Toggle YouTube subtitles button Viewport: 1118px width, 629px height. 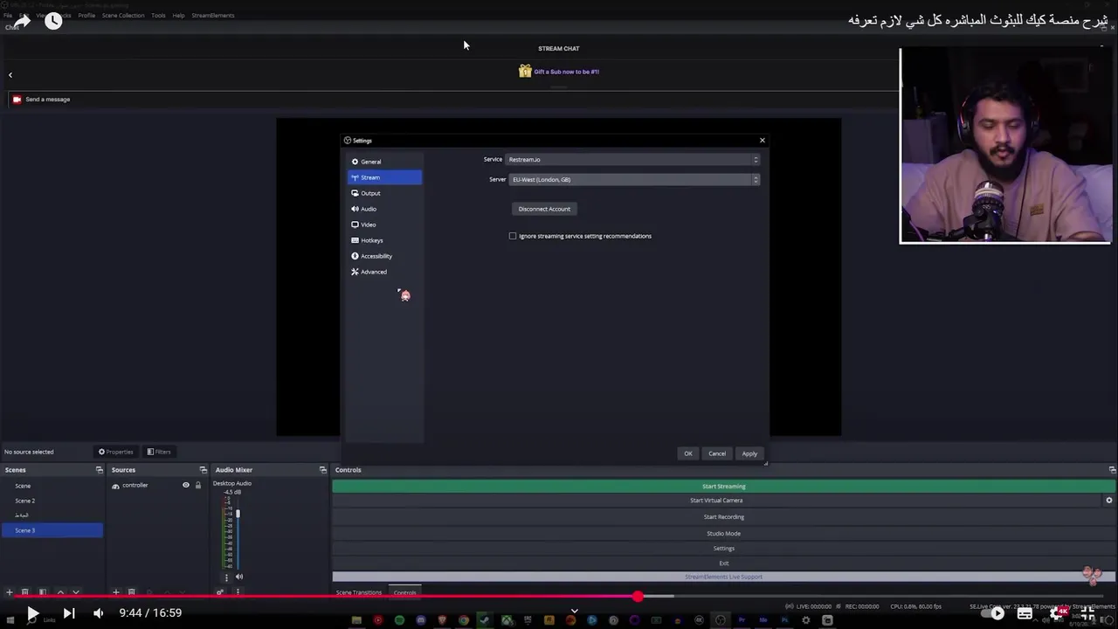tap(1025, 613)
